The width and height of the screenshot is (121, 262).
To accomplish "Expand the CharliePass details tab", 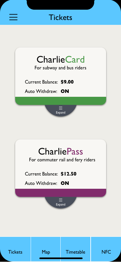I will point(61,202).
